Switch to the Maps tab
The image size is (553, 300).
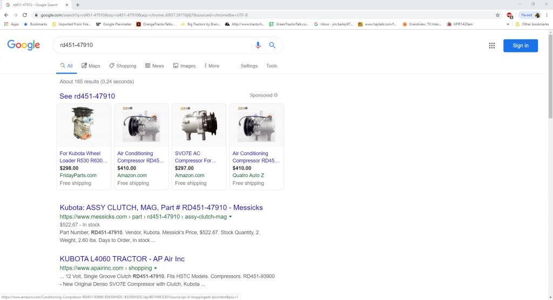[91, 66]
